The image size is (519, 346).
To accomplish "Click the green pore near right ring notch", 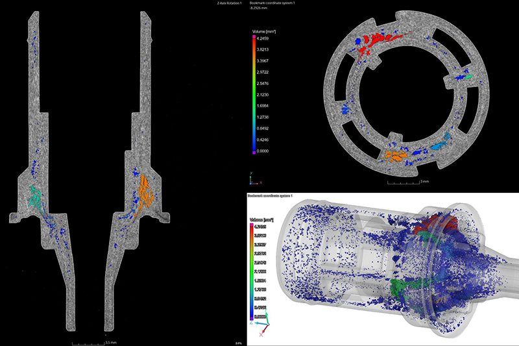I will 468,77.
